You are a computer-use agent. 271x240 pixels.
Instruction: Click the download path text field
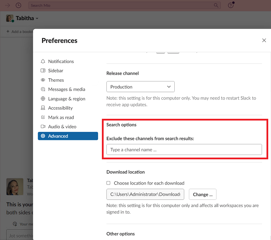pos(145,195)
